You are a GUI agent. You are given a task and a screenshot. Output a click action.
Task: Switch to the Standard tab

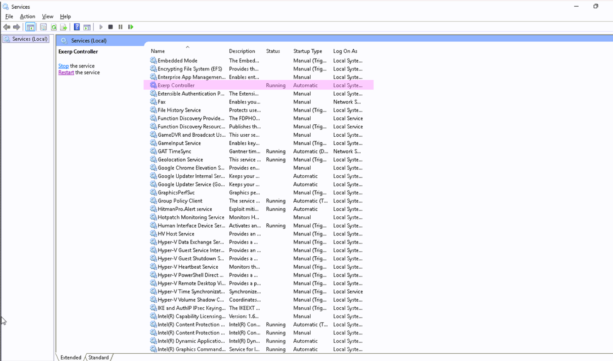pos(98,357)
